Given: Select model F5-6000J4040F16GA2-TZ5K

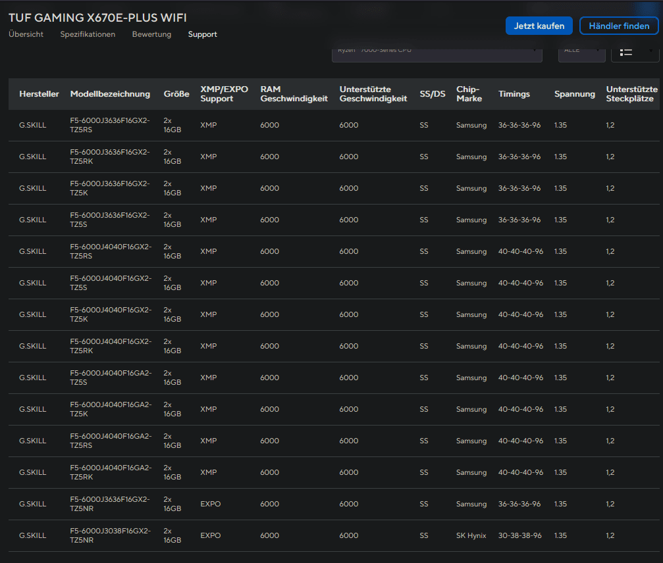Looking at the screenshot, I should click(111, 409).
